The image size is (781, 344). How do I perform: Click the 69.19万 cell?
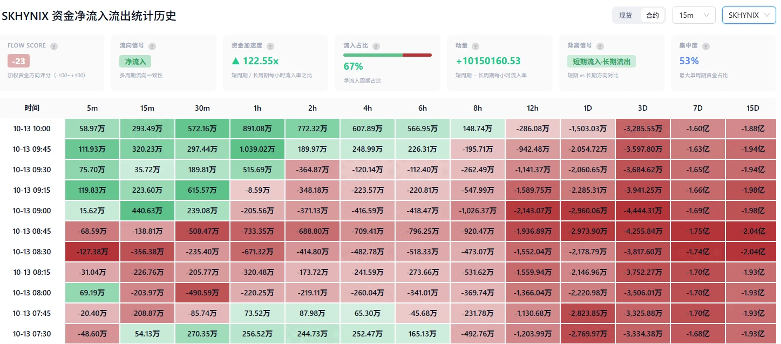point(92,293)
